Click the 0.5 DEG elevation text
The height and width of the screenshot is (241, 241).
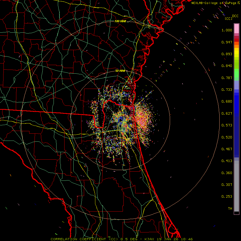pyautogui.click(x=129, y=239)
